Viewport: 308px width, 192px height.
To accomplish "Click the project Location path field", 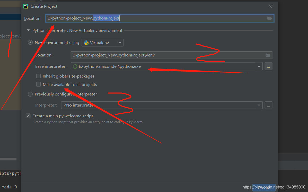I will point(160,18).
